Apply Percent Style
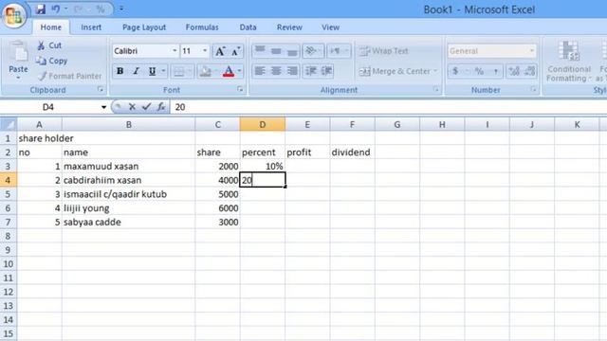607x341 pixels. pyautogui.click(x=479, y=71)
